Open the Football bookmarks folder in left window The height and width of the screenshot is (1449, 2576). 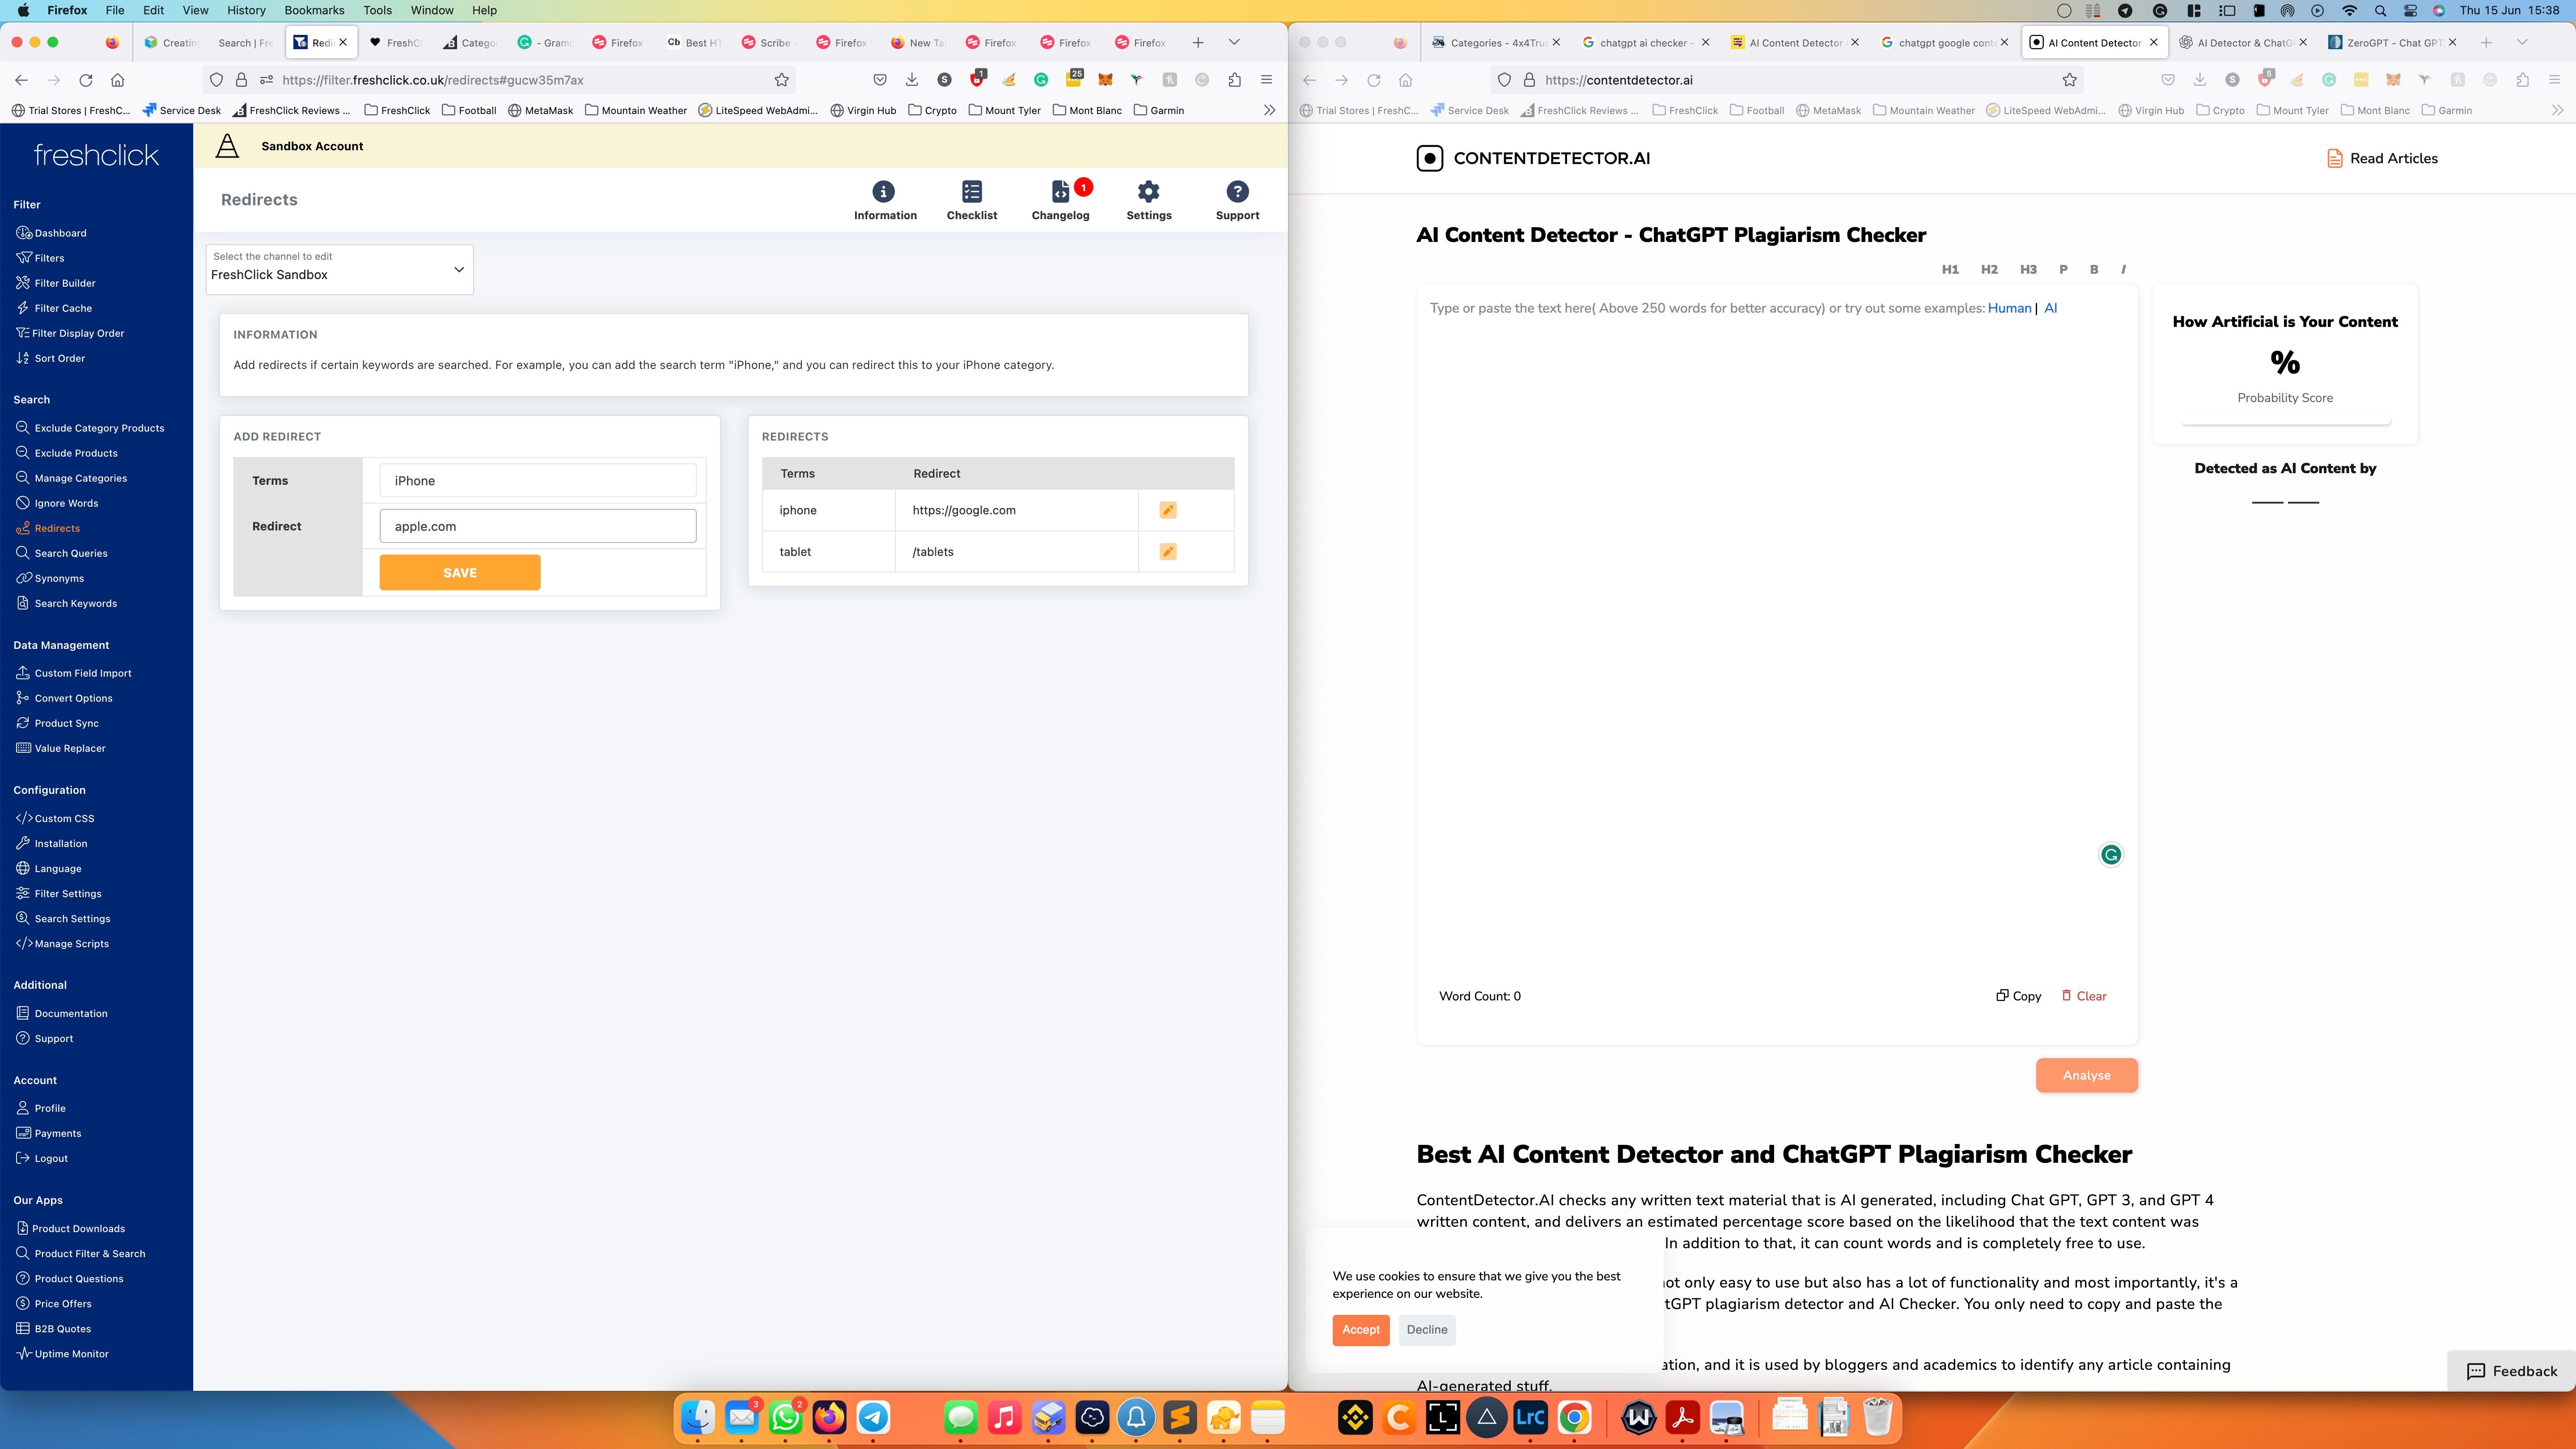coord(469,110)
